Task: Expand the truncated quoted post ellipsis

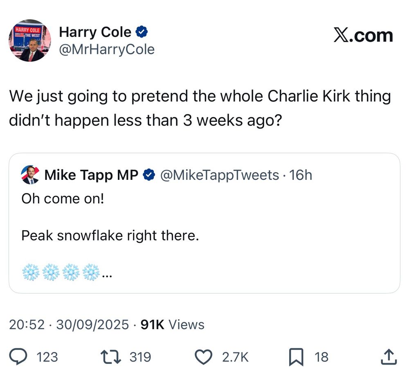Action: point(107,274)
